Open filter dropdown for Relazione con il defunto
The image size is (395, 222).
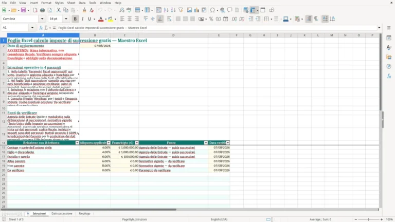pyautogui.click(x=77, y=143)
